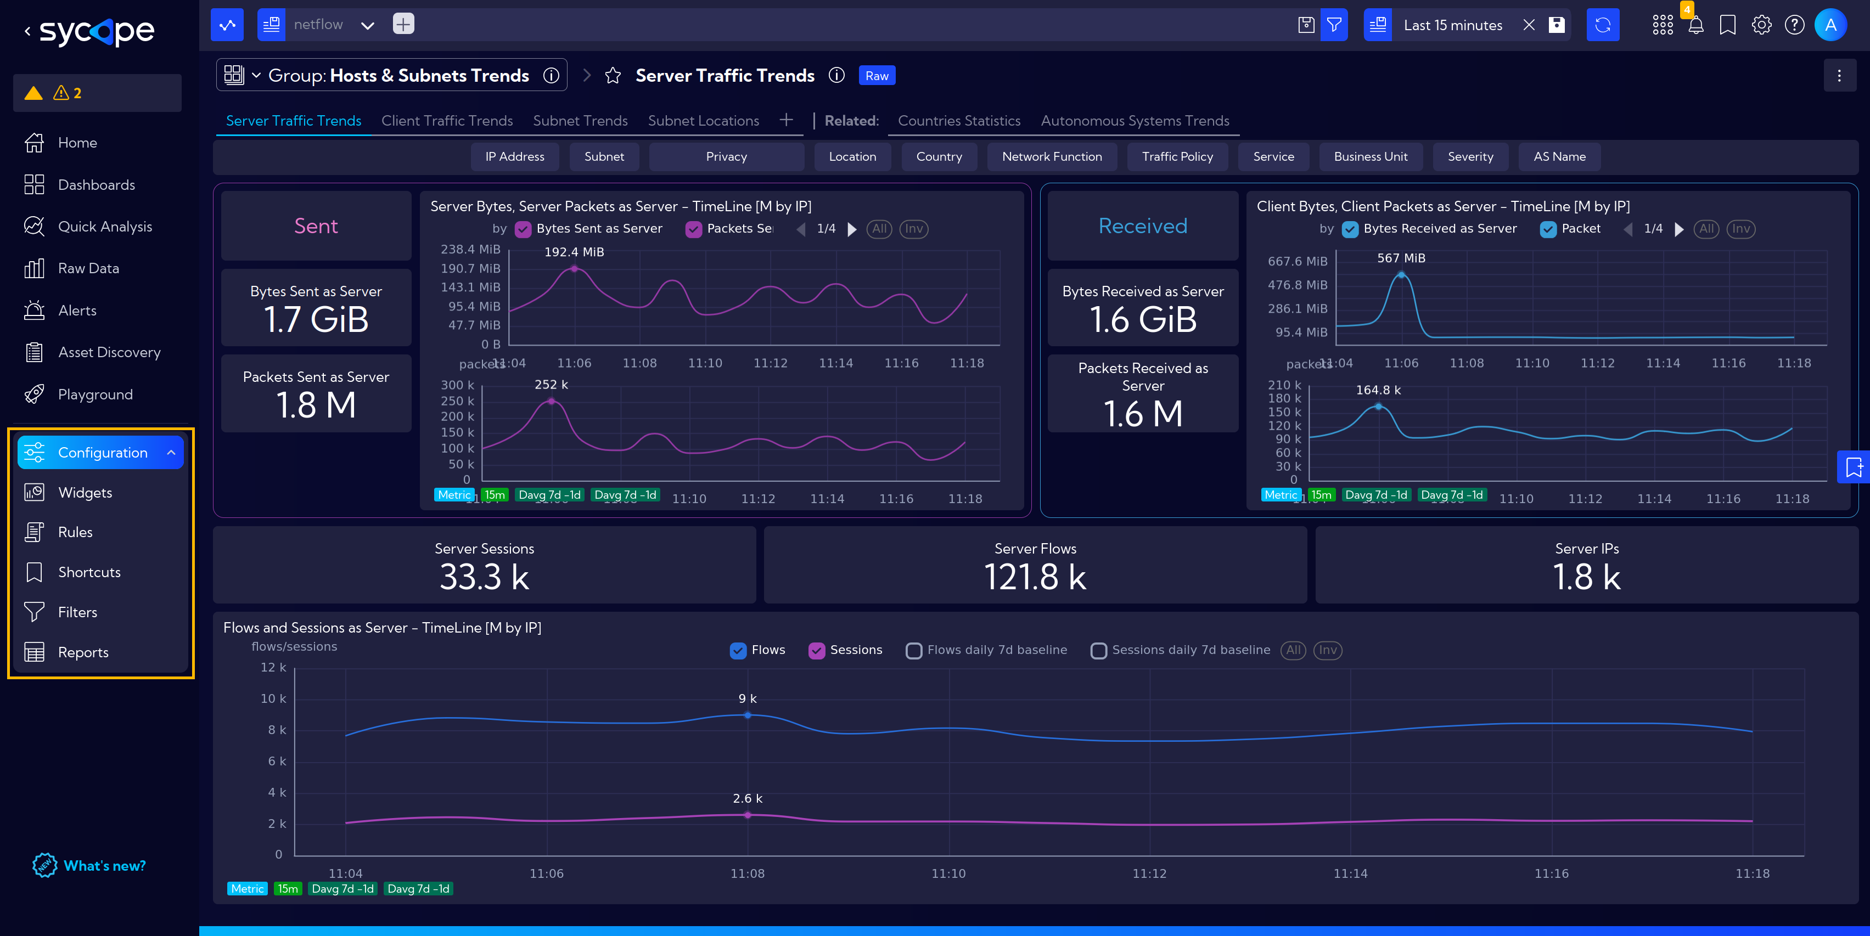Add a new dashboard tab with plus
This screenshot has height=936, width=1870.
[x=786, y=120]
